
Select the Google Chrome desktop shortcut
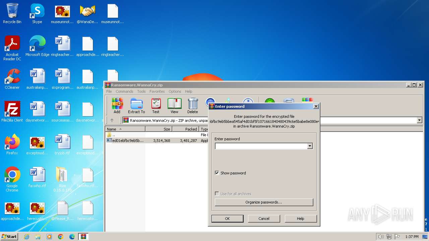pos(12,180)
